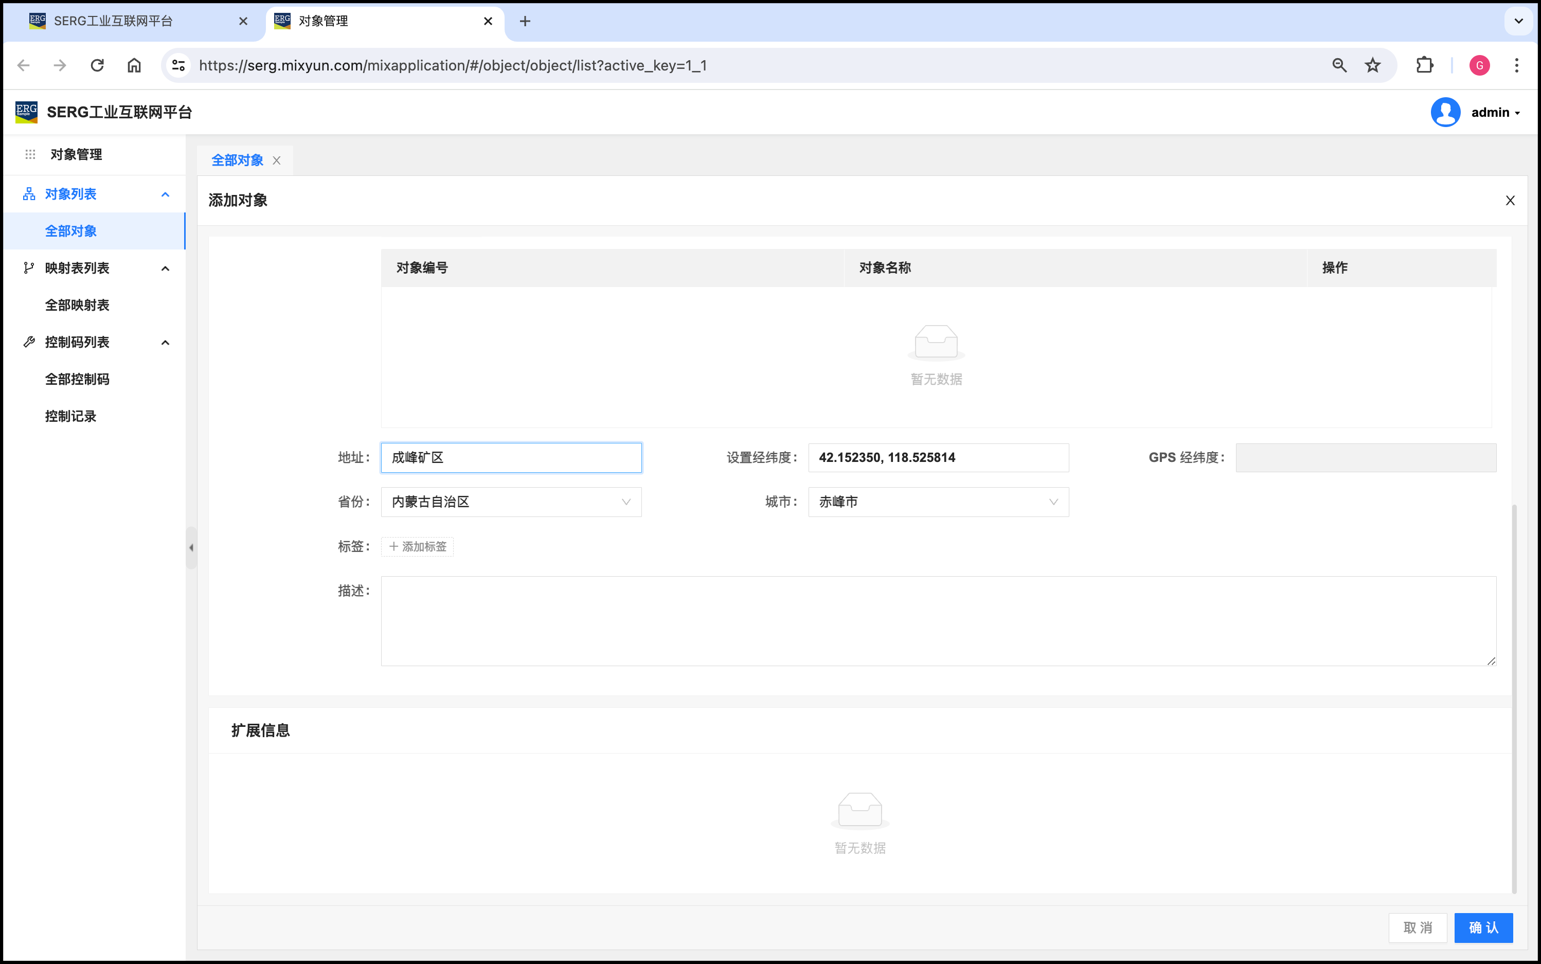This screenshot has width=1541, height=964.
Task: Click the 确认 button
Action: tap(1483, 927)
